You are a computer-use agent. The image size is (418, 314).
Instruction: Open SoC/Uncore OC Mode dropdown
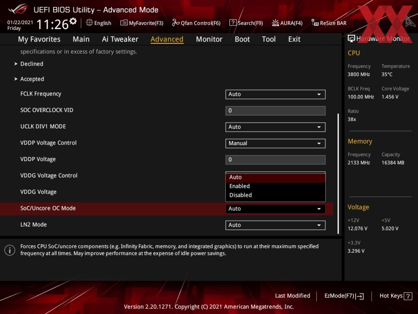275,209
